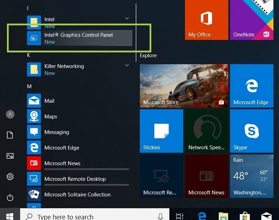
Task: Open Task View on the taskbar
Action: click(180, 216)
